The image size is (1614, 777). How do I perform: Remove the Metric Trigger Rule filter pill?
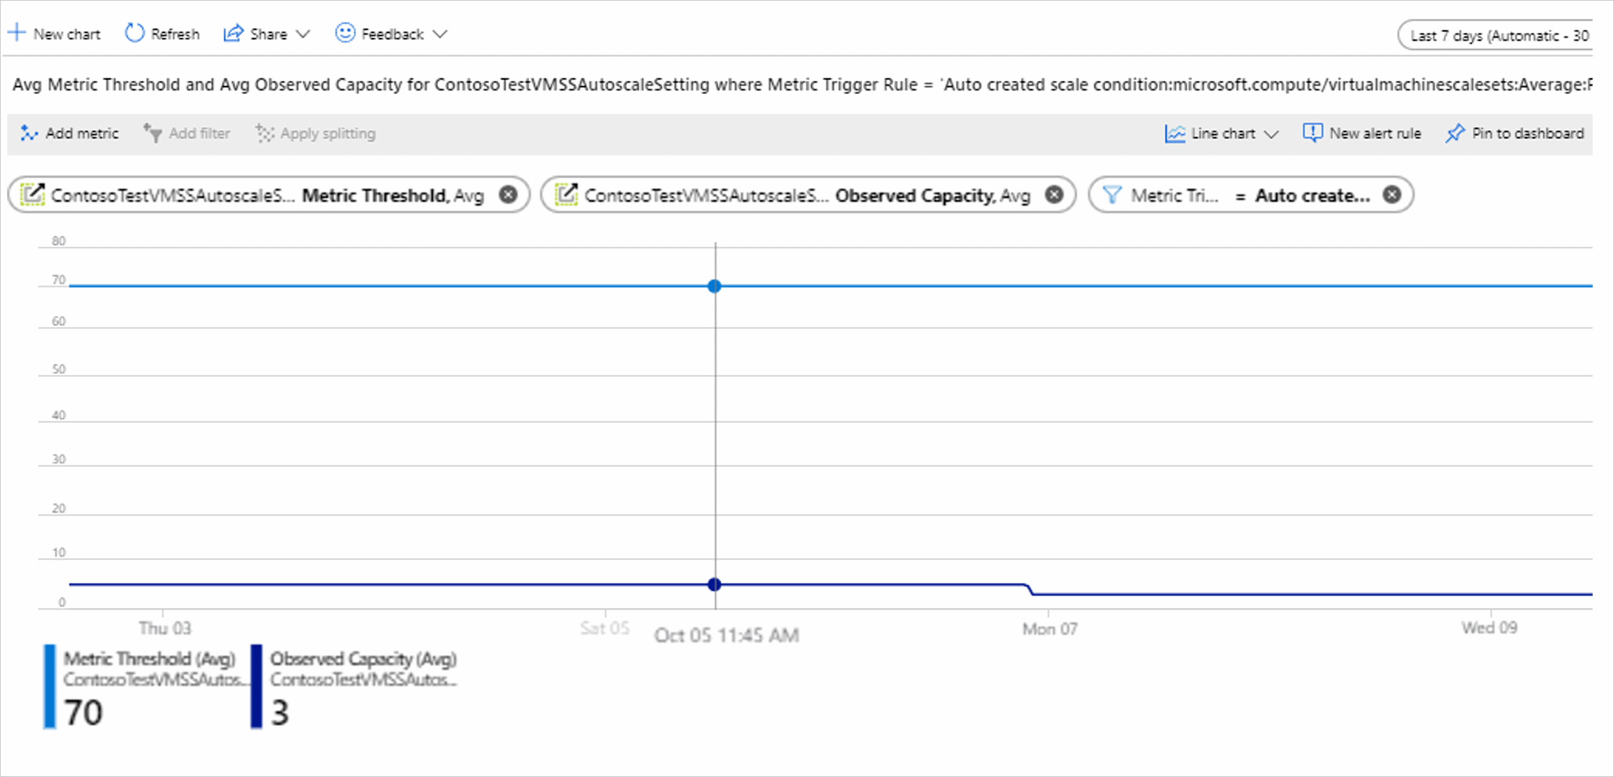(1392, 195)
